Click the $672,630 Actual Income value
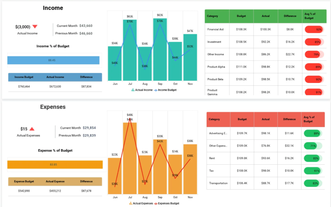331x207 pixels. tap(55, 86)
